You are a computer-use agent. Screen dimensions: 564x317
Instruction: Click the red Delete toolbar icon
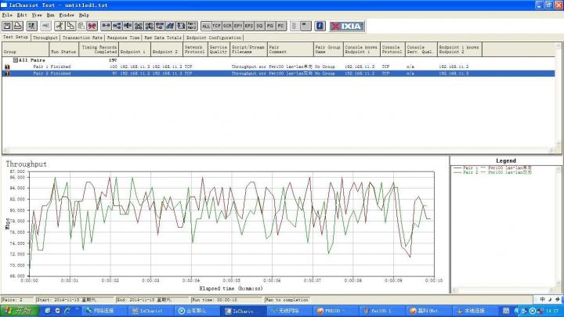(x=92, y=26)
